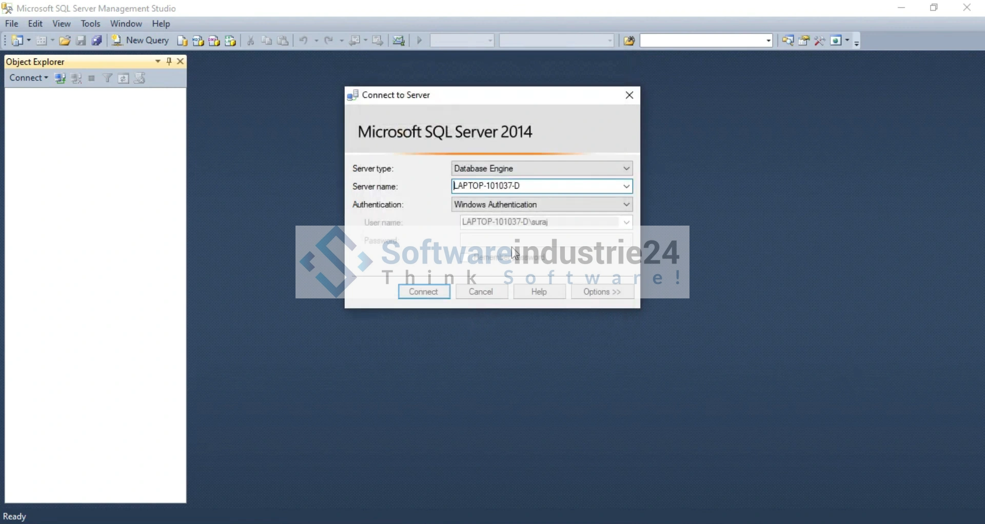
Task: Open the Toolbox hammer-and-wrench icon
Action: coord(820,41)
